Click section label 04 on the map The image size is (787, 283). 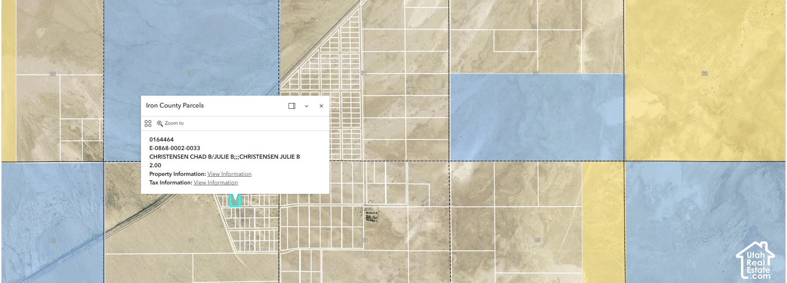pyautogui.click(x=705, y=240)
